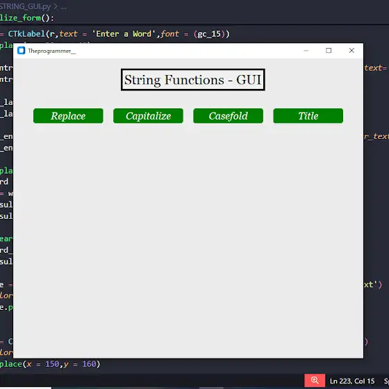Image resolution: width=389 pixels, height=389 pixels.
Task: Click the lize_form(): function definition line
Action: 27,18
